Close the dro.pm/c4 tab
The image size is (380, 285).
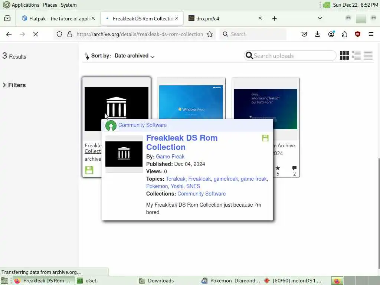260,19
